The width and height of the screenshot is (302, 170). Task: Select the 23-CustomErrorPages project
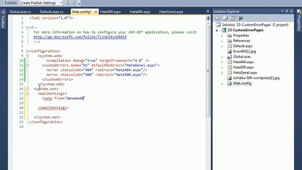tap(245, 30)
